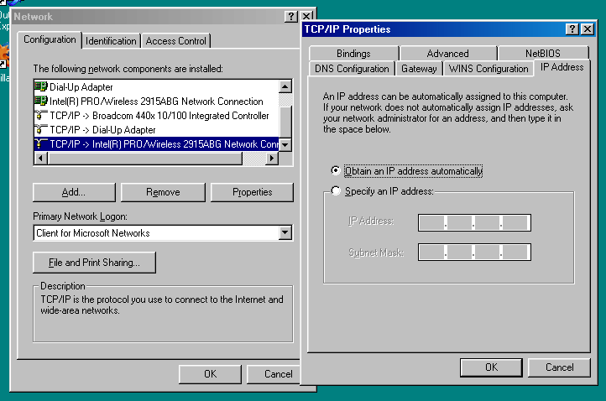Click the TCP/IP Dial-Up Adapter protocol icon
The height and width of the screenshot is (401, 606).
click(40, 129)
